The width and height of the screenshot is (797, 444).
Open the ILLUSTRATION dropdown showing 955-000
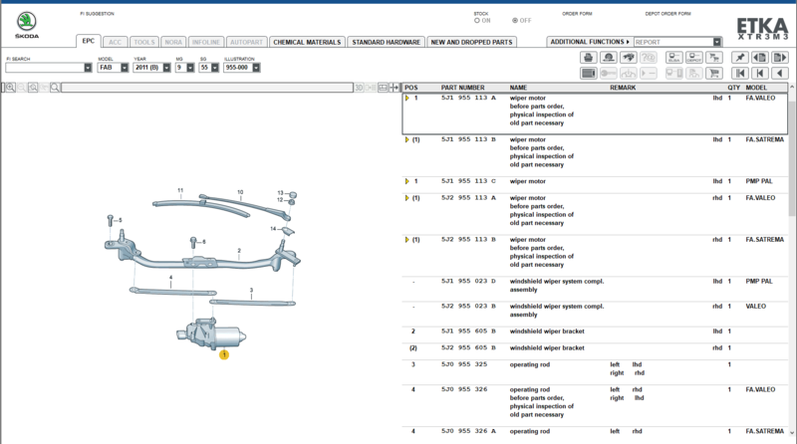point(242,68)
